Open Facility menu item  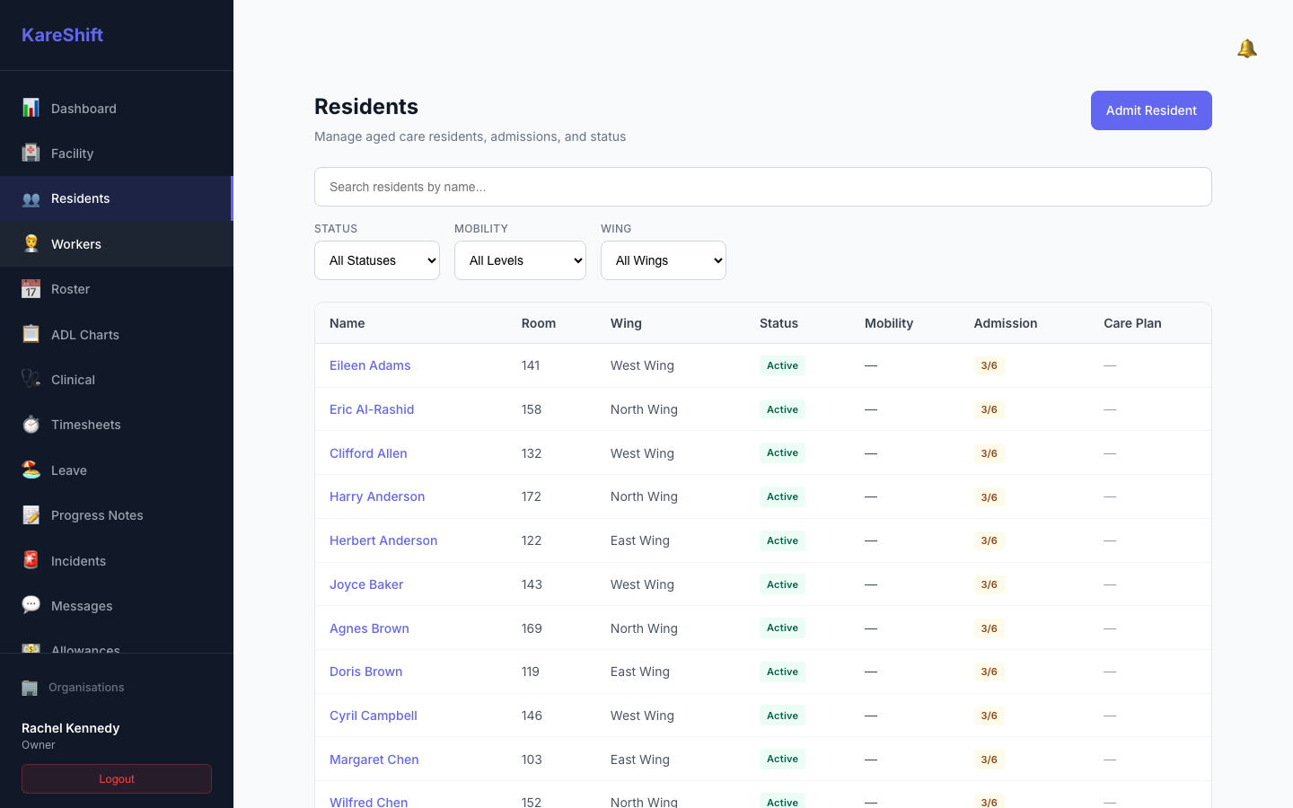[116, 154]
